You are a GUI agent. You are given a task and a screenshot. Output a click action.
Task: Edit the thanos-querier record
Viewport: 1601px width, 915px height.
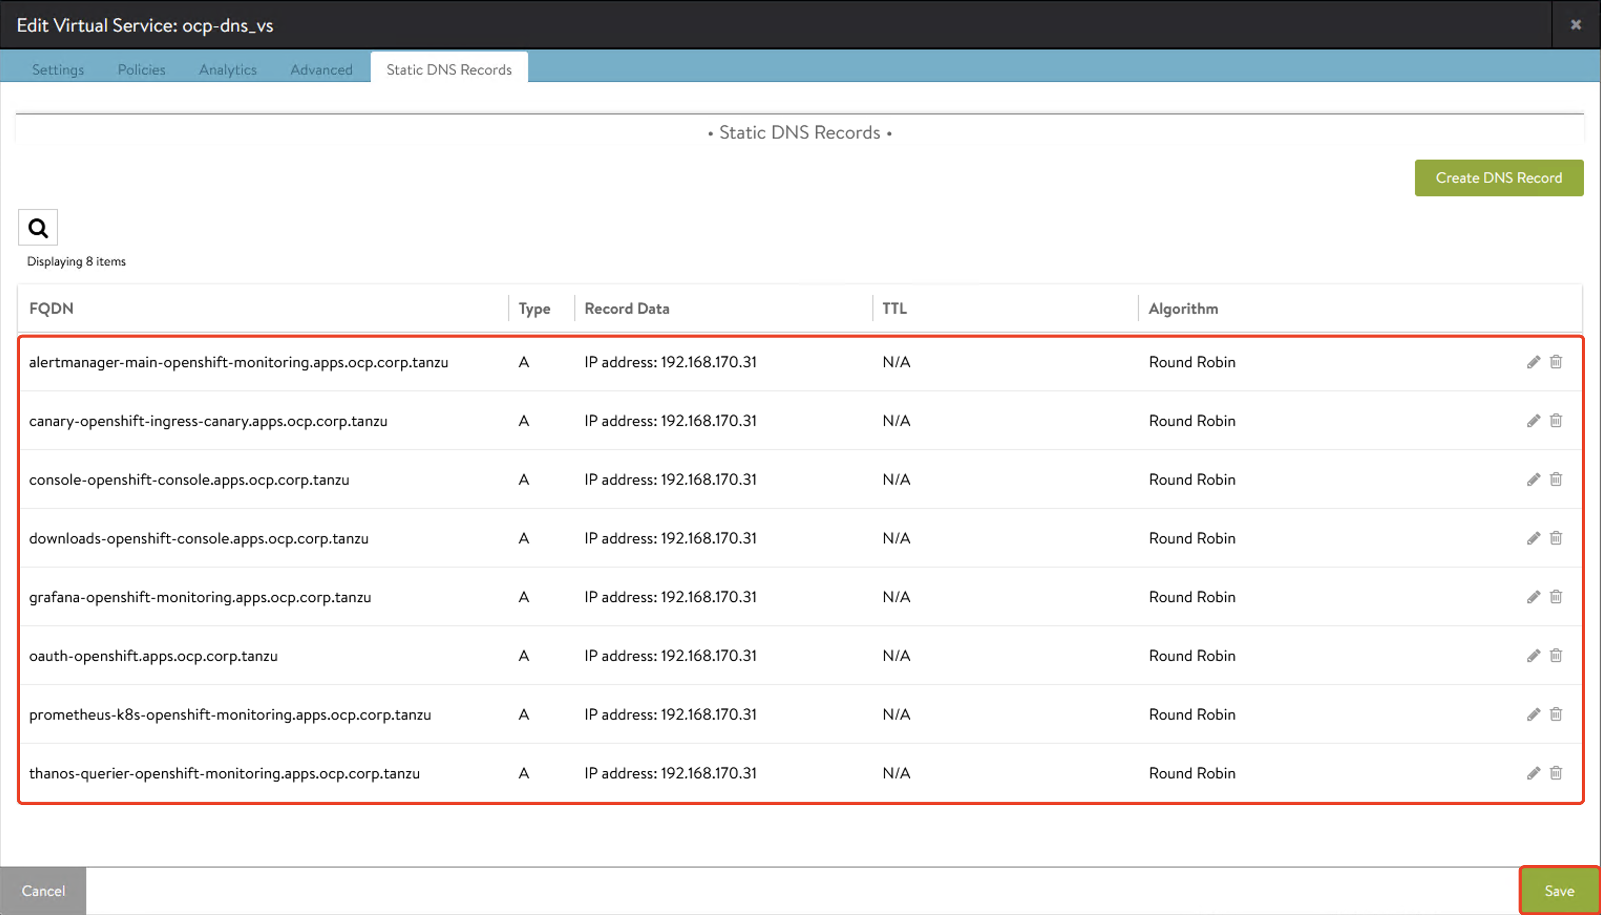pos(1533,773)
